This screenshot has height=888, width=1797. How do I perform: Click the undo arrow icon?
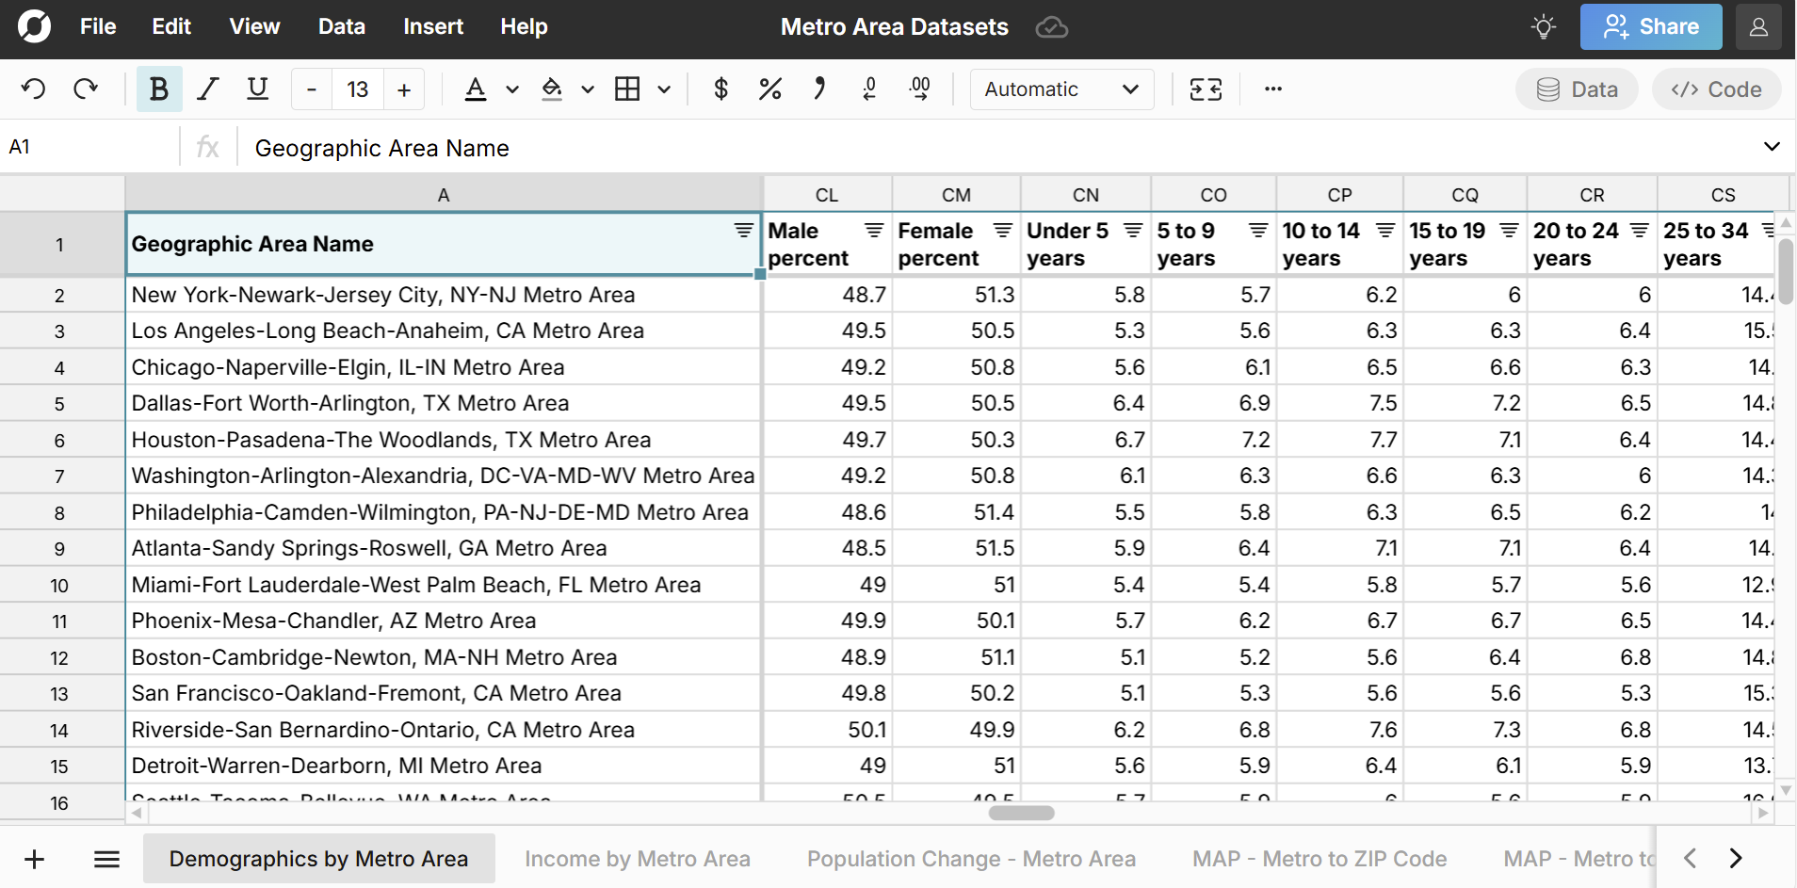(x=34, y=89)
